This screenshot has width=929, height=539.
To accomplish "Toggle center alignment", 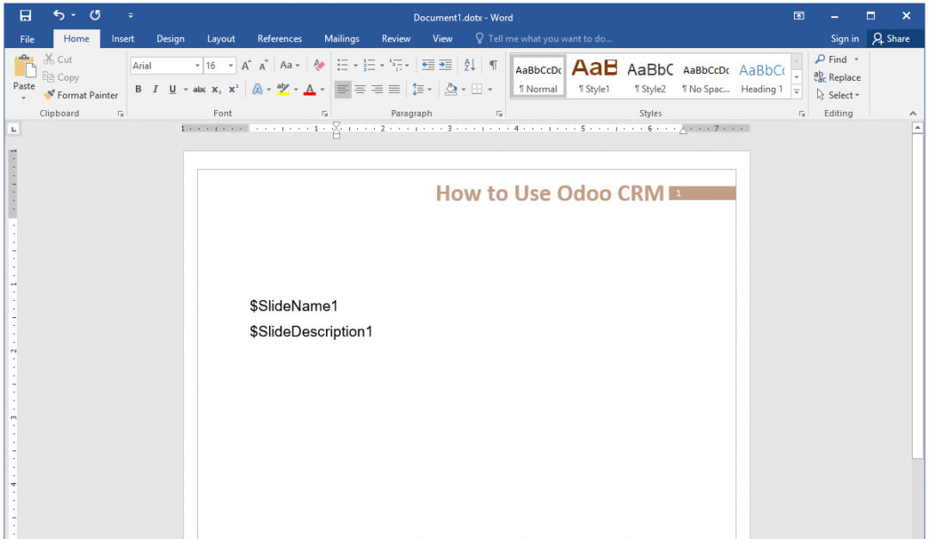I will click(361, 89).
